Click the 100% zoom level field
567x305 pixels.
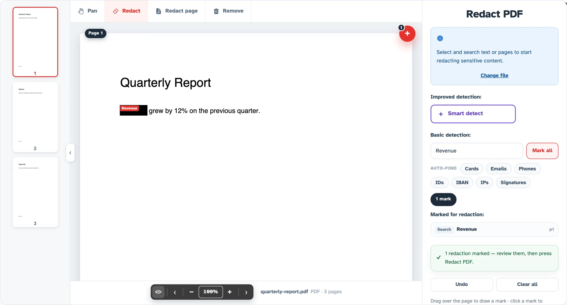coord(211,292)
